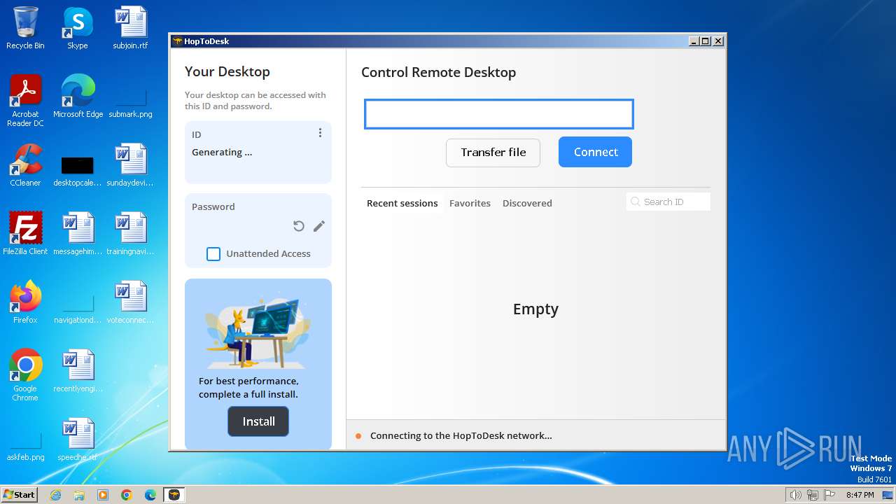896x504 pixels.
Task: Click the search magnifier icon
Action: pos(636,202)
